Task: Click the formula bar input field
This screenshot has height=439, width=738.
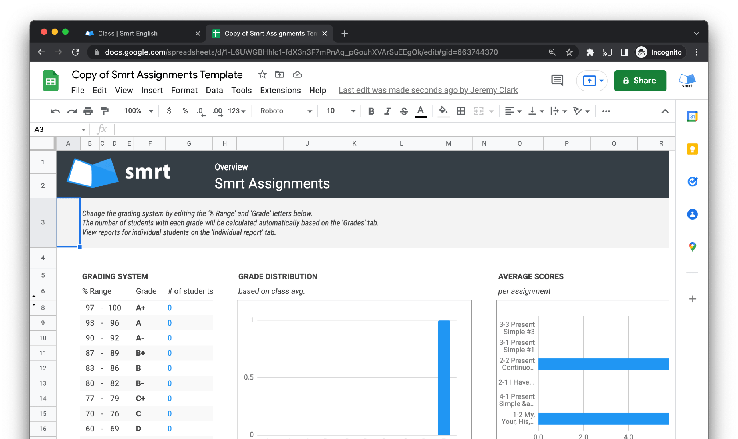Action: pos(366,130)
